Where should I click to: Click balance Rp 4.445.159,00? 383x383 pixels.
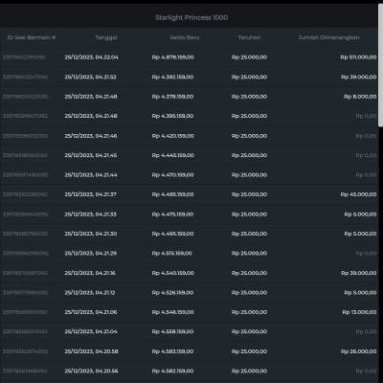pos(172,155)
